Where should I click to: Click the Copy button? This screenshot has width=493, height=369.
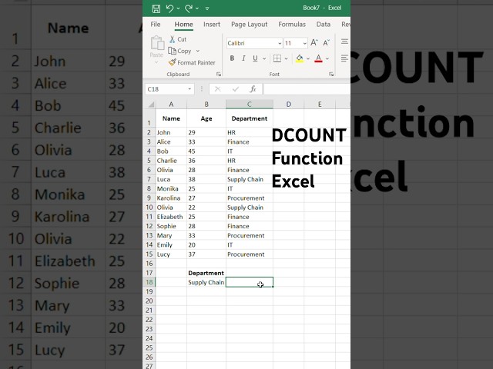pyautogui.click(x=180, y=51)
